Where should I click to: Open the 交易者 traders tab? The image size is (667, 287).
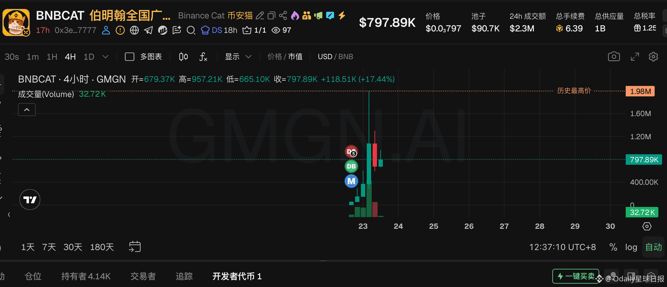click(x=143, y=276)
